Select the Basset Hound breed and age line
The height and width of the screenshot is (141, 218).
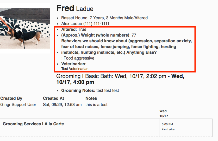[x=104, y=18]
